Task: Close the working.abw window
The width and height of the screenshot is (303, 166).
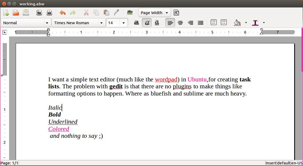Action: [x=4, y=4]
